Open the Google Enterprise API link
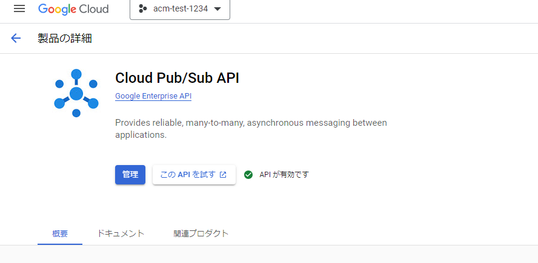Image resolution: width=538 pixels, height=263 pixels. tap(153, 96)
